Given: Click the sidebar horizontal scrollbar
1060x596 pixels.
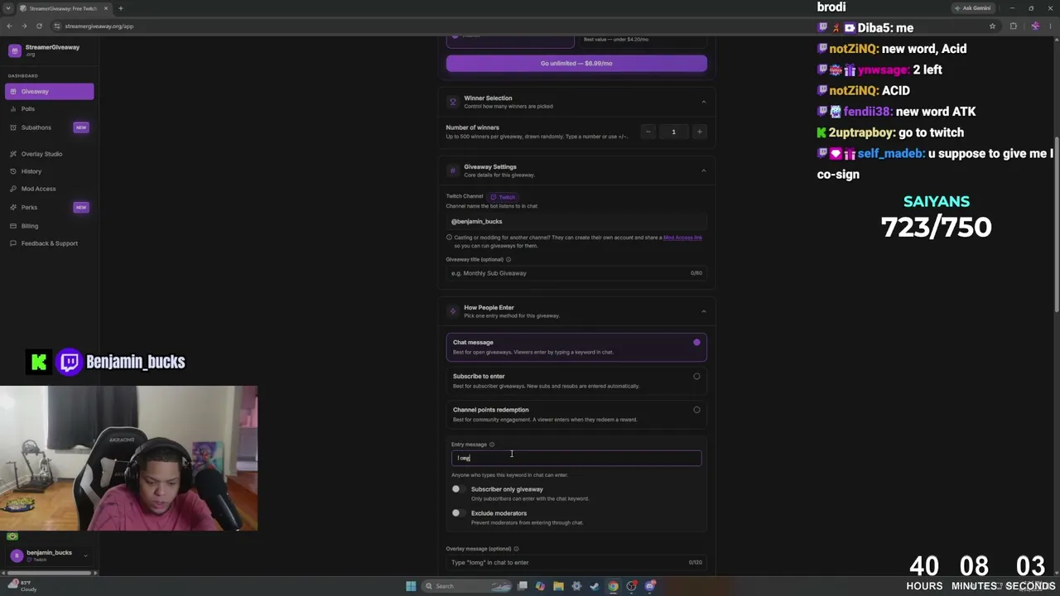Looking at the screenshot, I should [x=49, y=573].
